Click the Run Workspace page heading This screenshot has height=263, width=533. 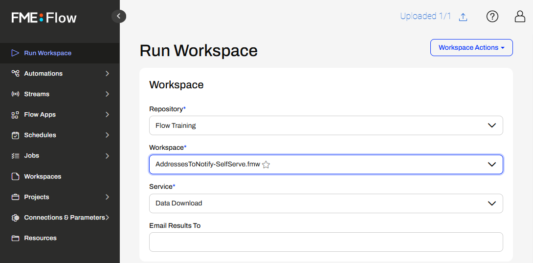[x=199, y=51]
